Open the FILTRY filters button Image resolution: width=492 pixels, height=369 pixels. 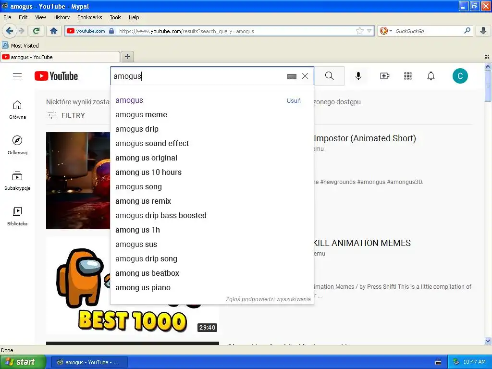click(x=66, y=115)
